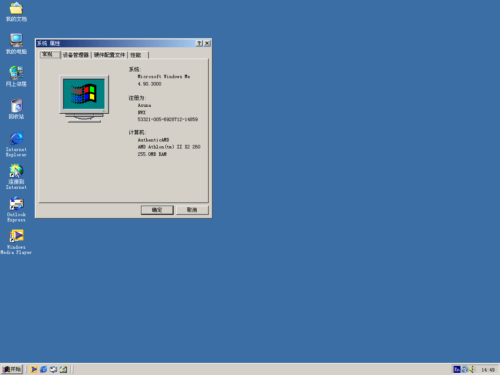Click the 14:49 clock in the tray

point(488,370)
